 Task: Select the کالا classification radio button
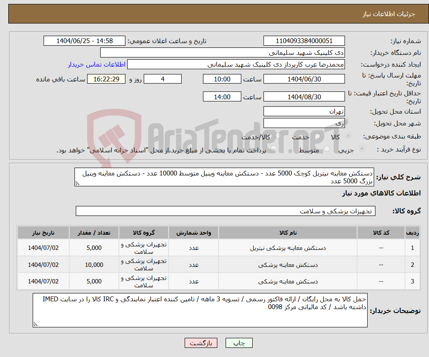348,136
